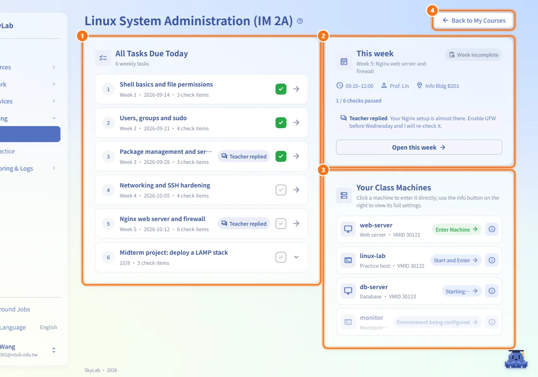Expand the Midterm project task row
The width and height of the screenshot is (538, 377).
(297, 257)
